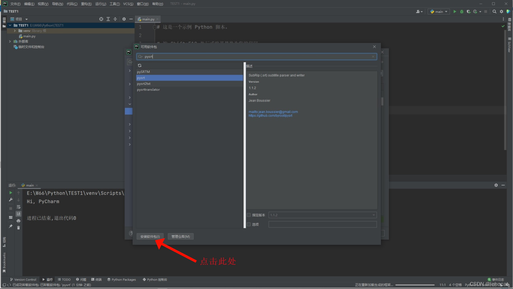513x289 pixels.
Task: Expand the 外部库 node
Action: (x=10, y=41)
